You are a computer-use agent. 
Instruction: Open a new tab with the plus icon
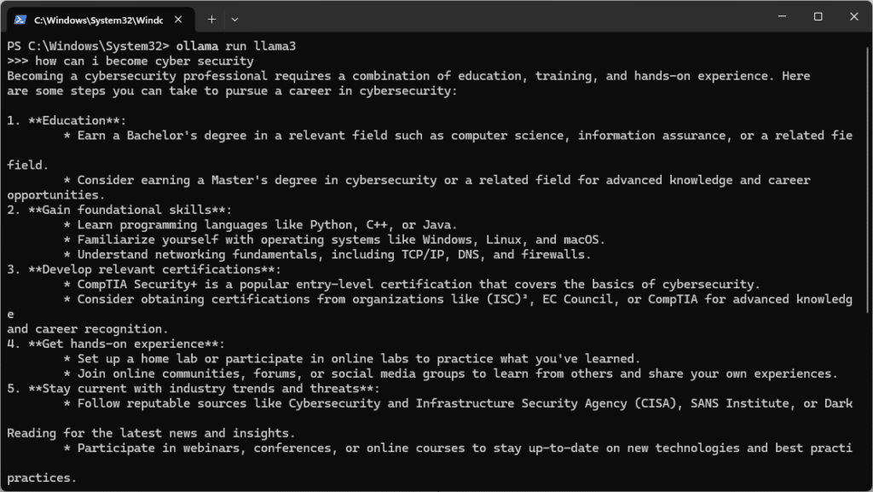(211, 20)
